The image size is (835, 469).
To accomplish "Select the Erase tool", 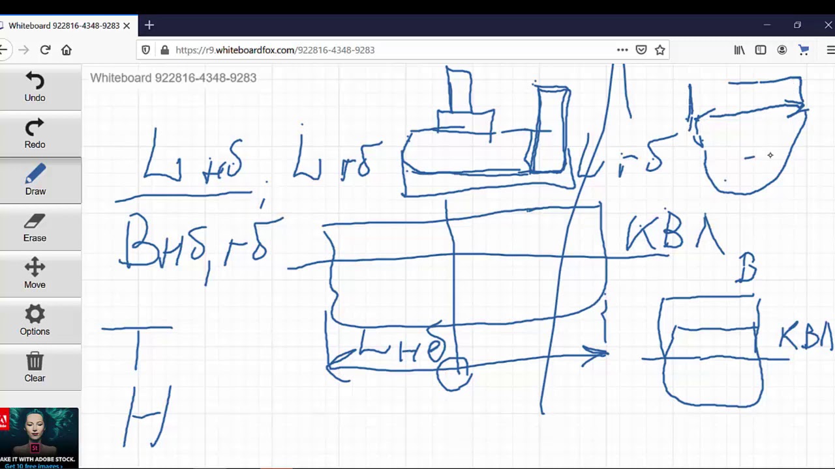I will tap(35, 227).
